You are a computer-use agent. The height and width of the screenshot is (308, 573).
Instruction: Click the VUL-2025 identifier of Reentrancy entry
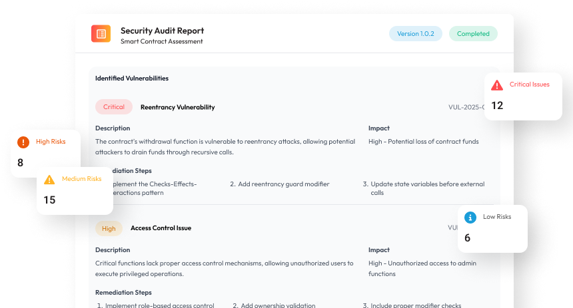coord(466,107)
